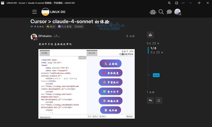
Task: Click the 主面板 button in the preview
Action: click(x=111, y=64)
